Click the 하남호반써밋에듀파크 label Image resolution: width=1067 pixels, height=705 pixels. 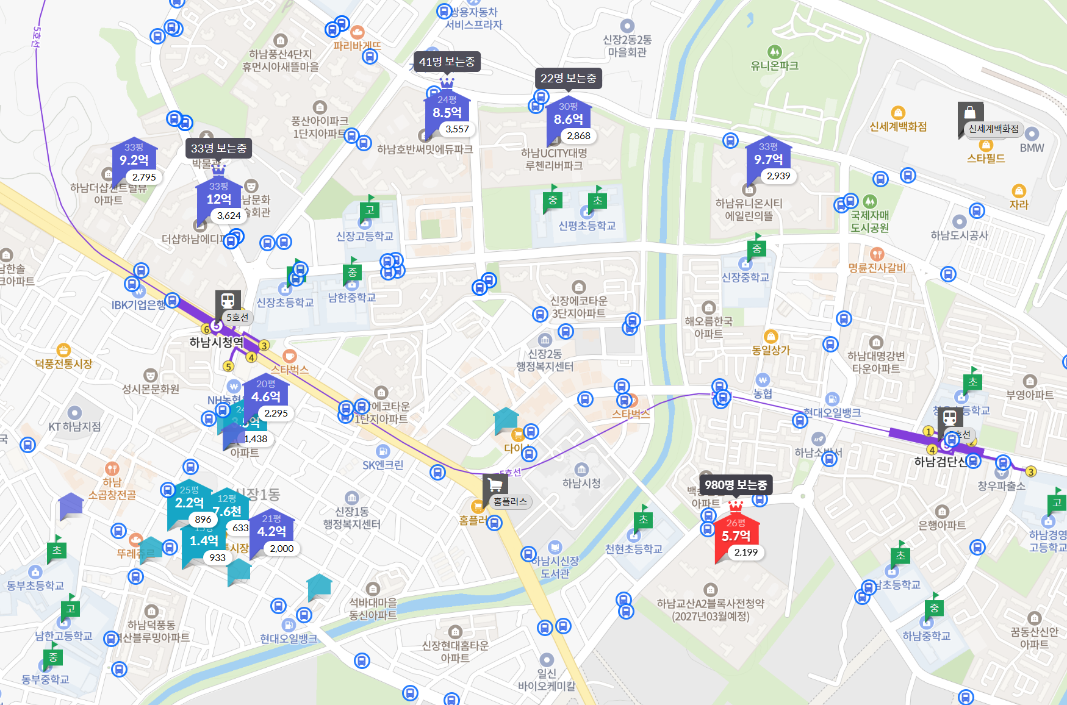425,149
